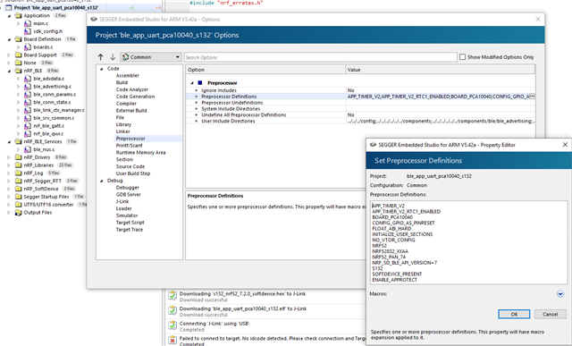Collapse the Board Definition folder

click(10, 39)
